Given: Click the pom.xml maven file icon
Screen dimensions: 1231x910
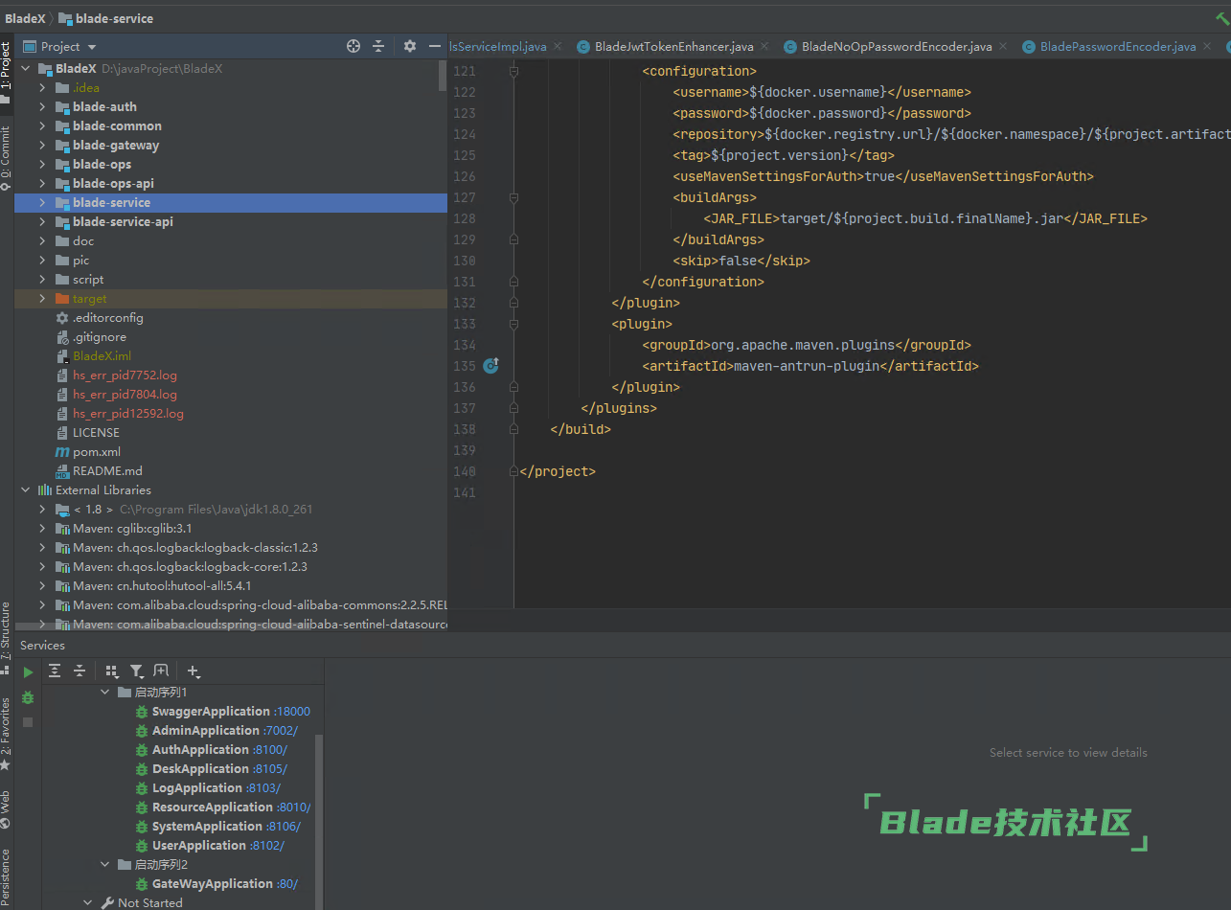Looking at the screenshot, I should click(62, 451).
